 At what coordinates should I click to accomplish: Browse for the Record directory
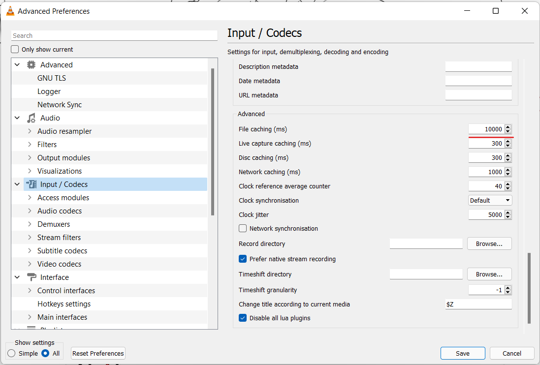pyautogui.click(x=489, y=244)
